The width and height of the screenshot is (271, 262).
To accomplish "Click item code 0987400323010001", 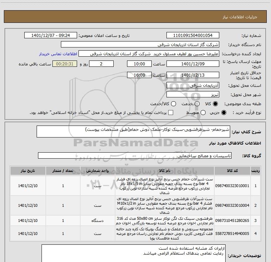I will click(232, 186).
